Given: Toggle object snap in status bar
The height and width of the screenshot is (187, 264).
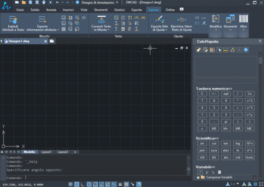Looking at the screenshot, I should (x=95, y=184).
